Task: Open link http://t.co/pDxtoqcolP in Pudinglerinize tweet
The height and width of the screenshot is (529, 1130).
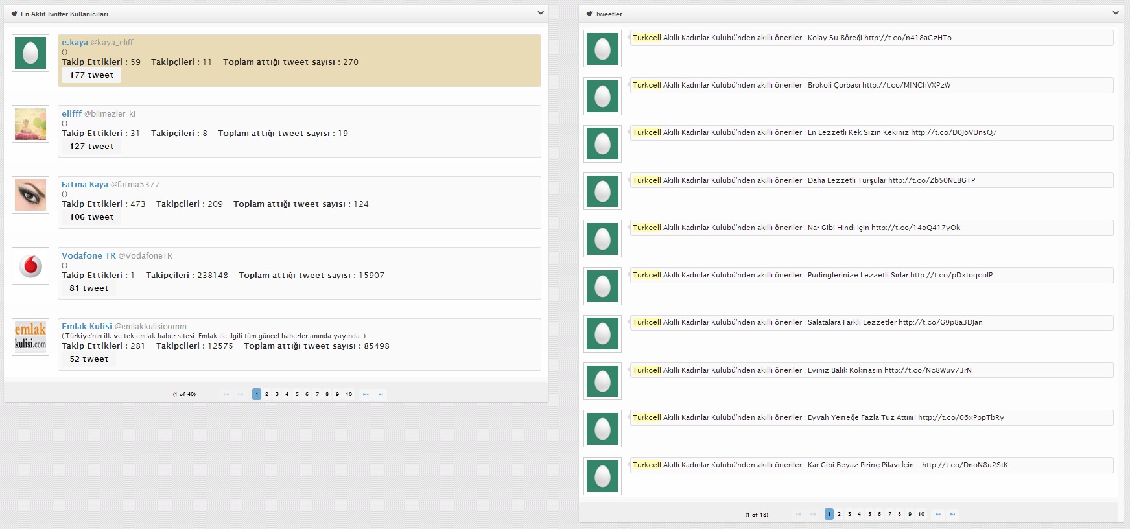Action: coord(951,275)
